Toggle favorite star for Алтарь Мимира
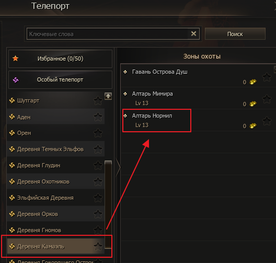The image size is (276, 263). [x=267, y=99]
